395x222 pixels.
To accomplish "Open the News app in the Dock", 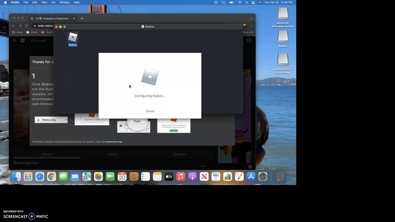I will pos(204,177).
